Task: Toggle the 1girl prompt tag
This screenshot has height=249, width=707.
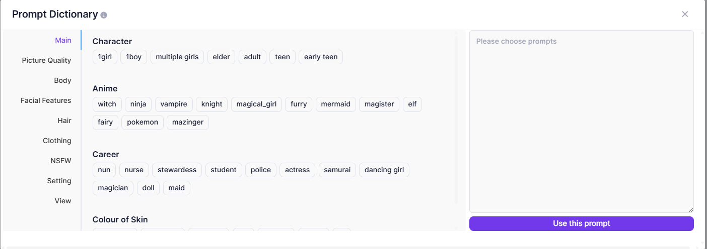Action: 105,57
